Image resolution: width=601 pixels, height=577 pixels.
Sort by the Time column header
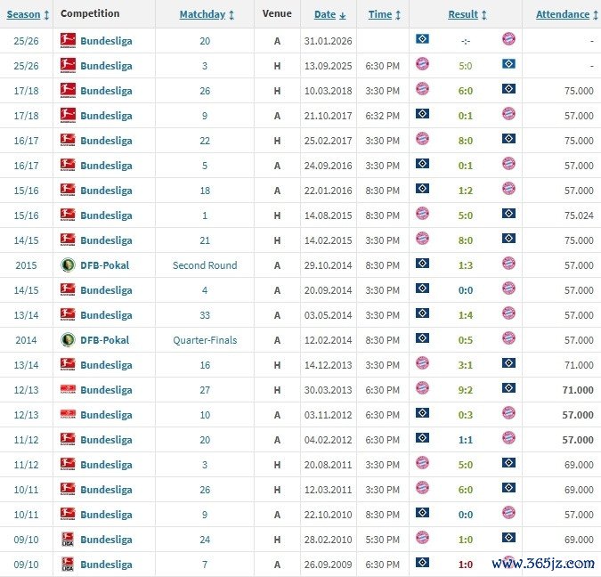point(380,14)
